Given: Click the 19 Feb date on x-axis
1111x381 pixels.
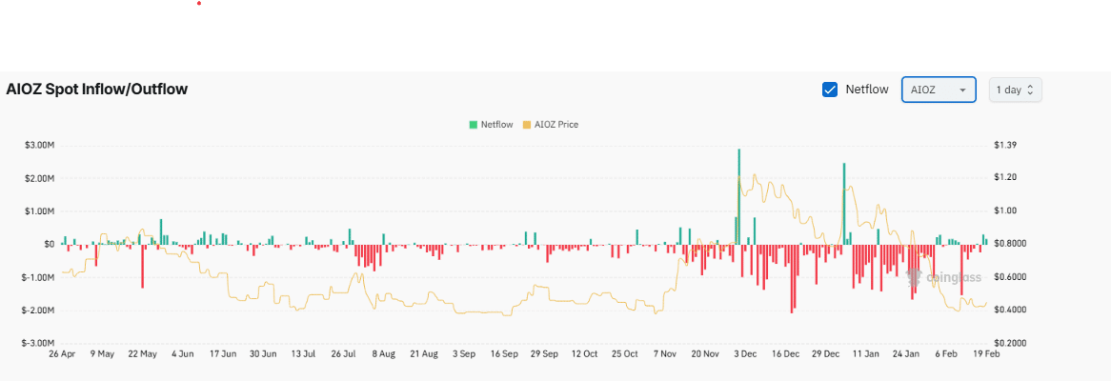Looking at the screenshot, I should tap(986, 353).
